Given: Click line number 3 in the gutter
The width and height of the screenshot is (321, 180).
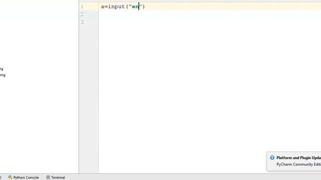Looking at the screenshot, I should (82, 22).
